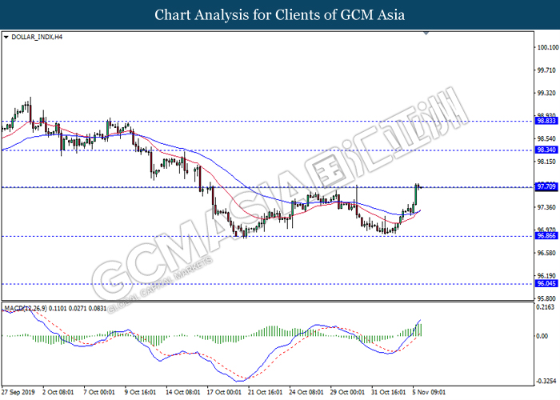Click the 5 Nov 09:01 time label
This screenshot has height=400, width=560.
tap(430, 392)
